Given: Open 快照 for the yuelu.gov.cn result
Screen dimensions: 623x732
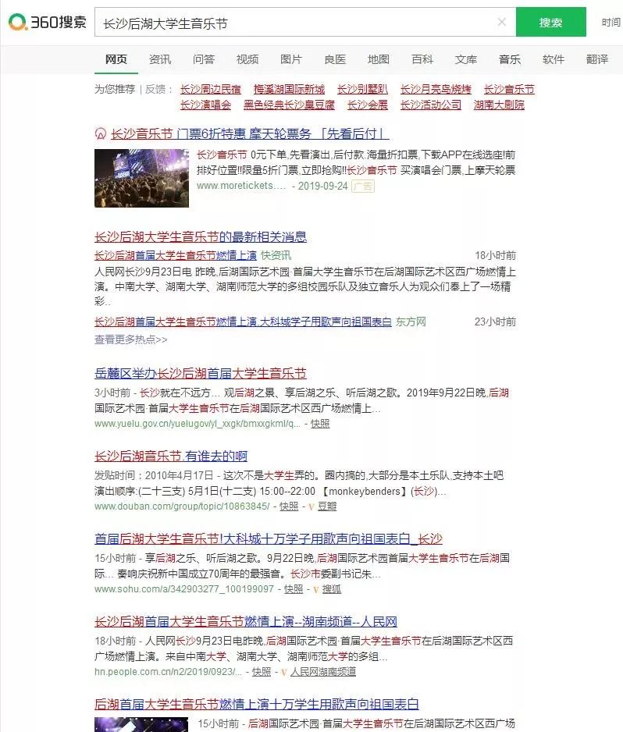Looking at the screenshot, I should [320, 424].
